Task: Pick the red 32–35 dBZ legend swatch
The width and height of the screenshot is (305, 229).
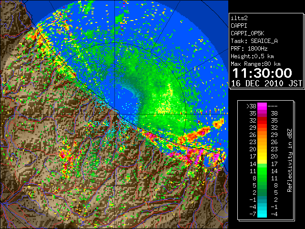Action: (x=262, y=121)
